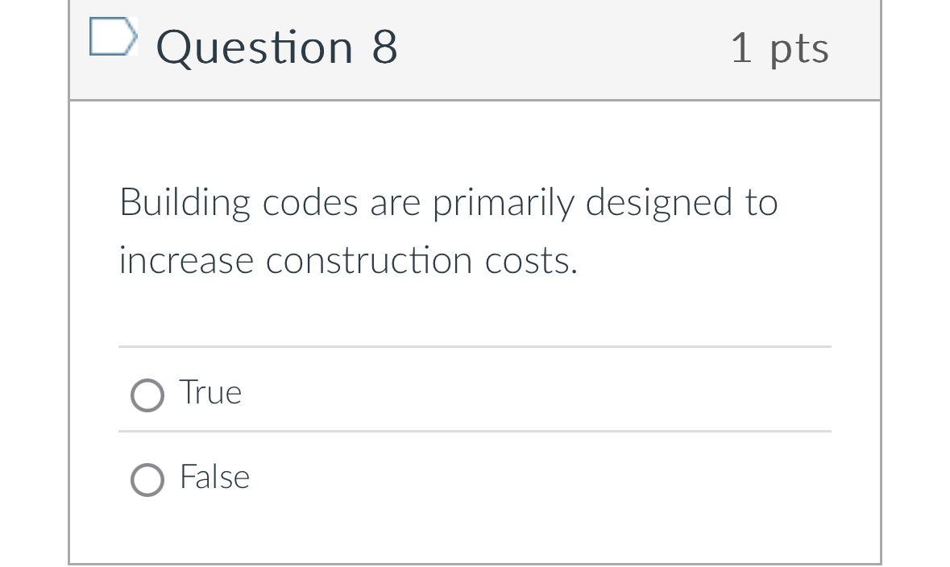950x567 pixels.
Task: Click the divider line above the answers
Action: coord(475,347)
